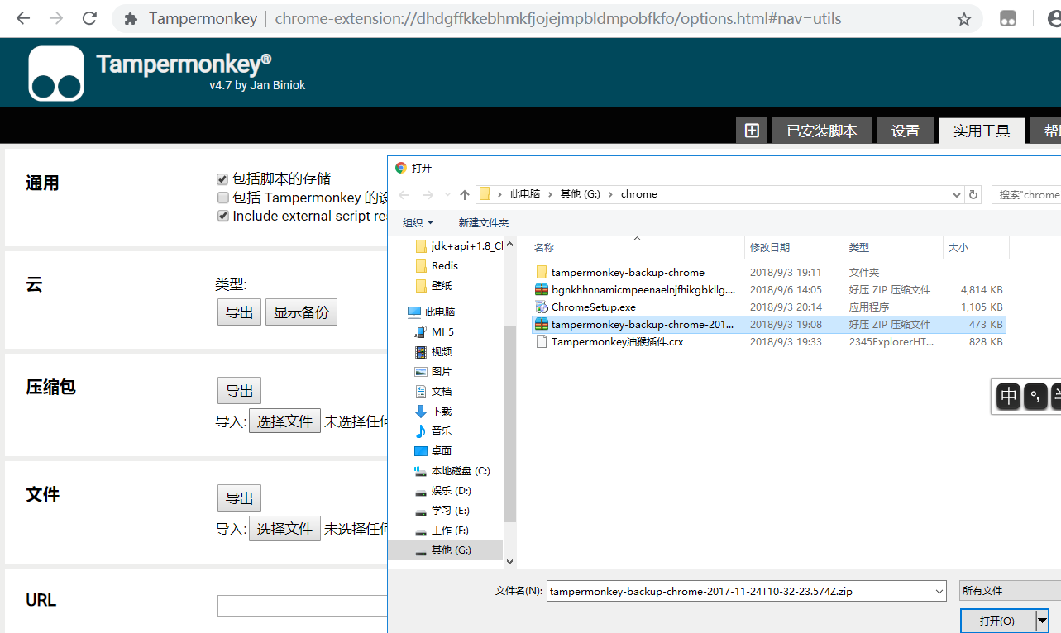Click the 搜索"chrome" search box in the dialog

(1026, 195)
